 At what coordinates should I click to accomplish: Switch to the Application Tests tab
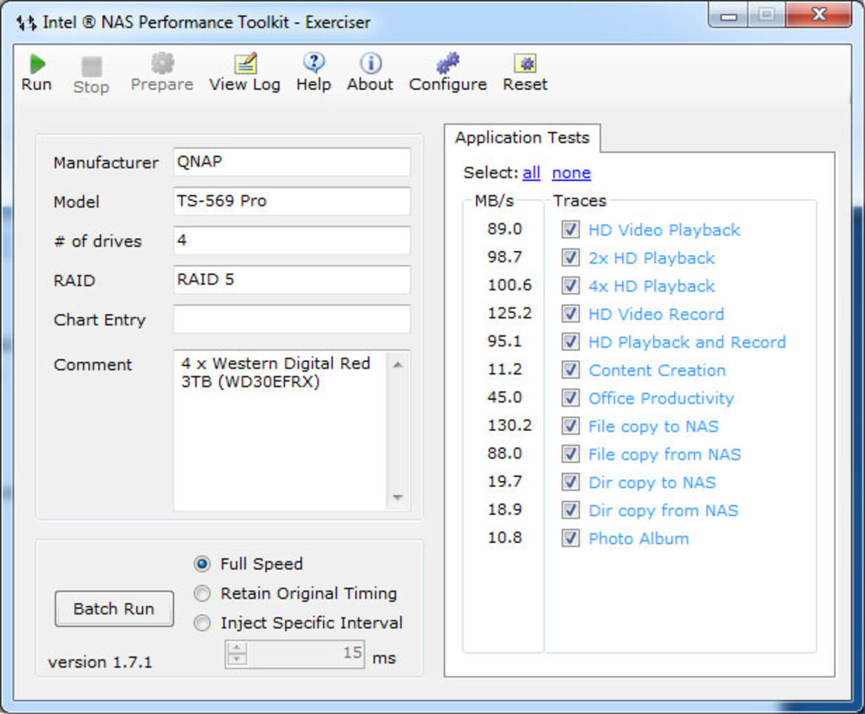522,137
